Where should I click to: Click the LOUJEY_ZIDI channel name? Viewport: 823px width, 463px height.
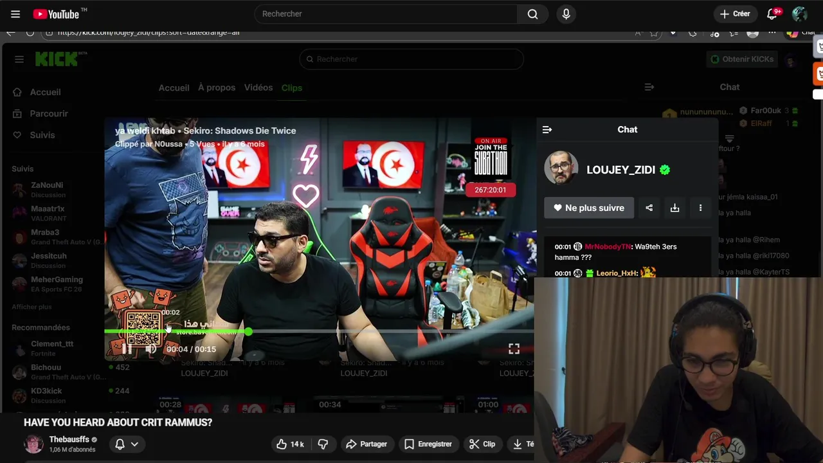[x=621, y=170]
